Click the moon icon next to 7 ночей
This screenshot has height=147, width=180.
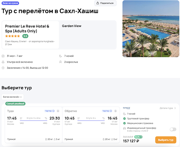(61, 56)
